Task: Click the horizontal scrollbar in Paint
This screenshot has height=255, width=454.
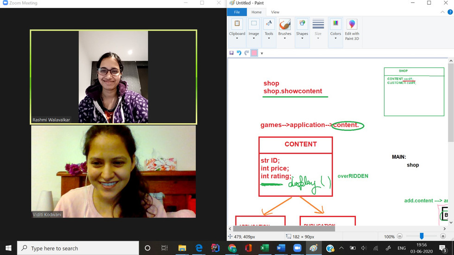Action: point(284,229)
